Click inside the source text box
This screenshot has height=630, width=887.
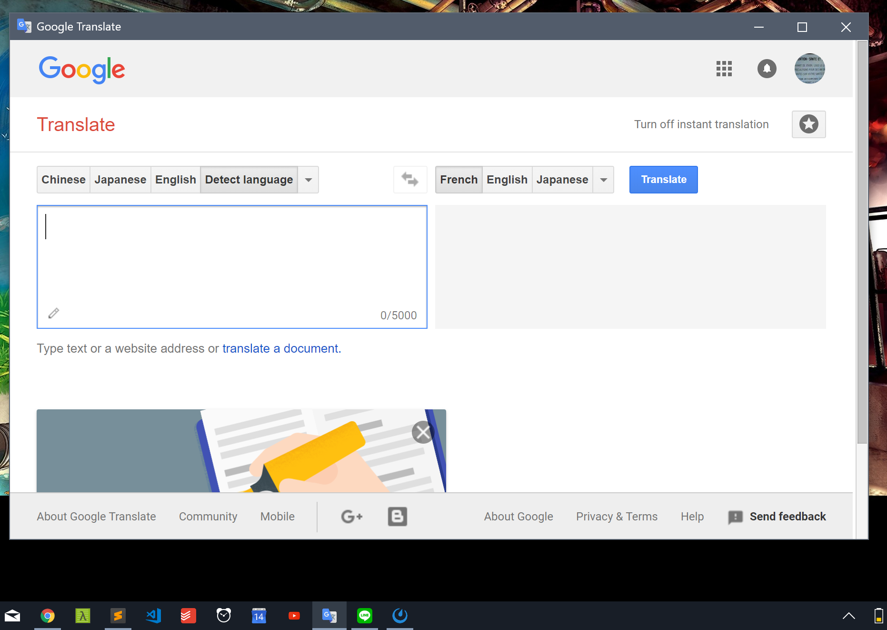(x=232, y=262)
